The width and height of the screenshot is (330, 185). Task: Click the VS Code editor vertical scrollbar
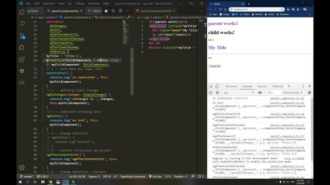coord(132,71)
